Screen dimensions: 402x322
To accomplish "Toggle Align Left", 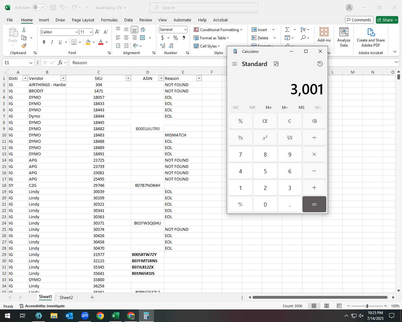I will [x=118, y=38].
